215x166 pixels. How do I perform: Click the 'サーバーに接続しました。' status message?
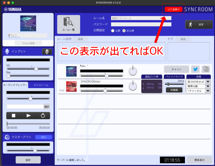(71, 160)
